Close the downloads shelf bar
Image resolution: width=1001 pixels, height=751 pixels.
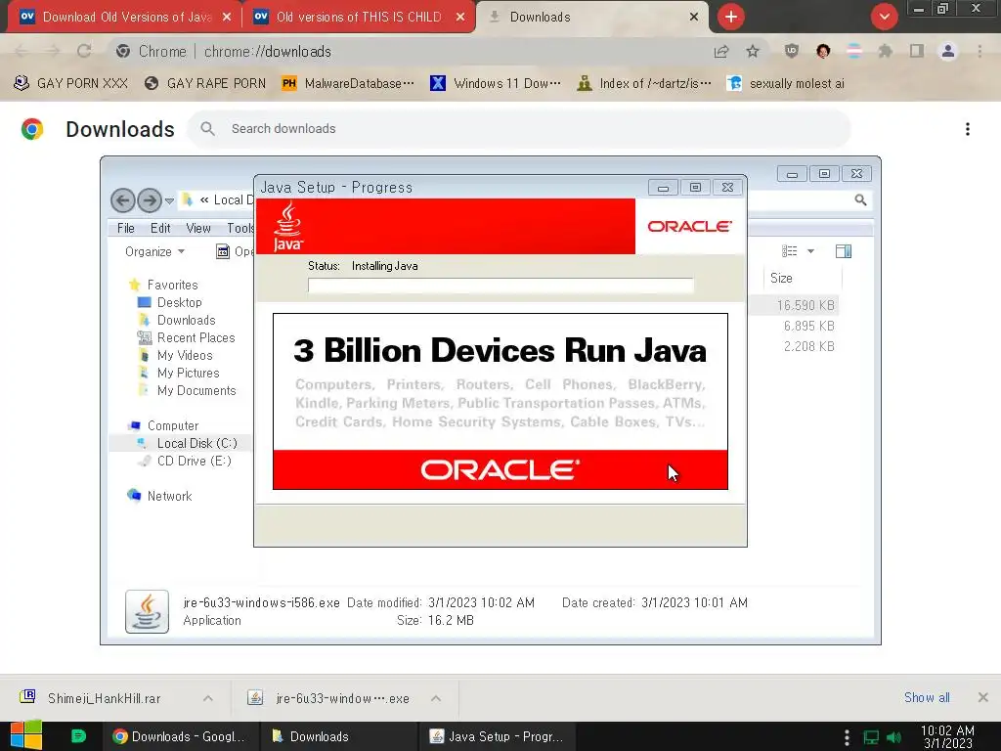(x=983, y=697)
